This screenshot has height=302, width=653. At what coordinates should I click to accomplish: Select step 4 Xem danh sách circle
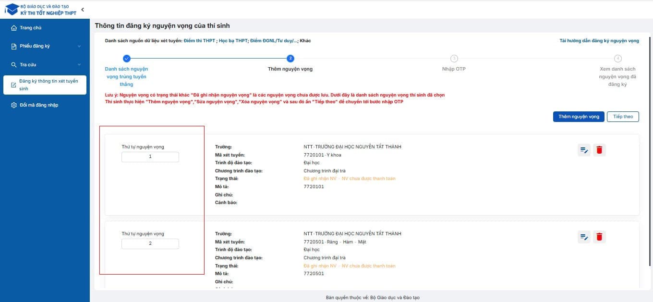point(618,59)
